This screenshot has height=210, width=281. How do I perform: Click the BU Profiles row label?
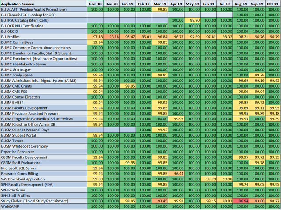coord(44,37)
